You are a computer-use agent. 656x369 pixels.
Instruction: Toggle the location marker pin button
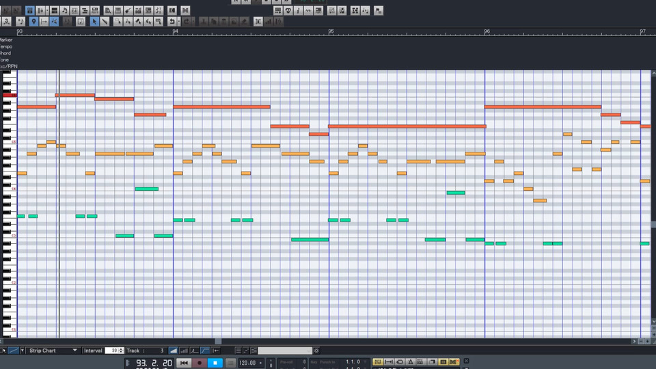coord(34,21)
